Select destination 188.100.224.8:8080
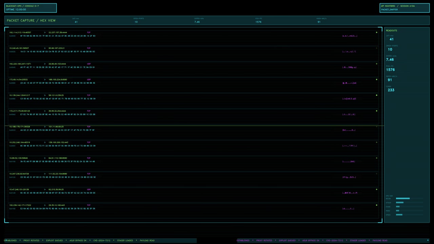This screenshot has height=244, width=434. pos(58,80)
